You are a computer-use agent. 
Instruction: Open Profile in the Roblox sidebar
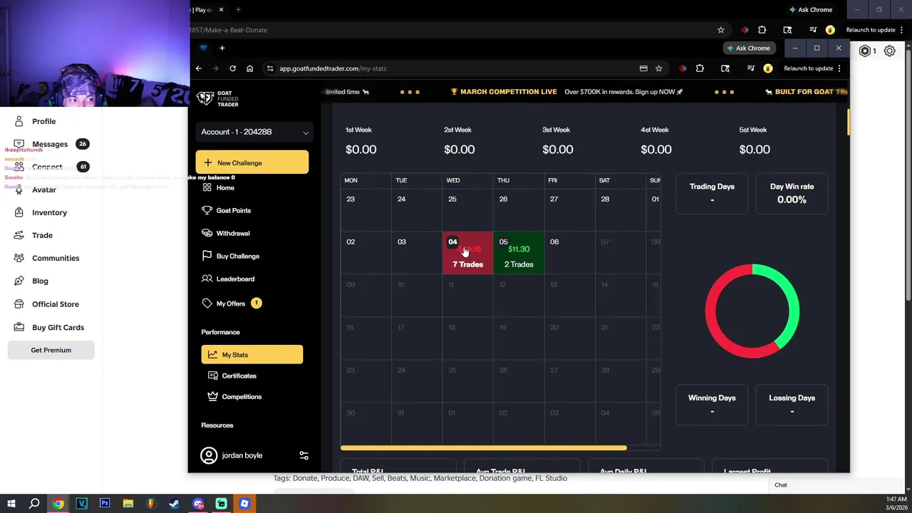coord(43,121)
